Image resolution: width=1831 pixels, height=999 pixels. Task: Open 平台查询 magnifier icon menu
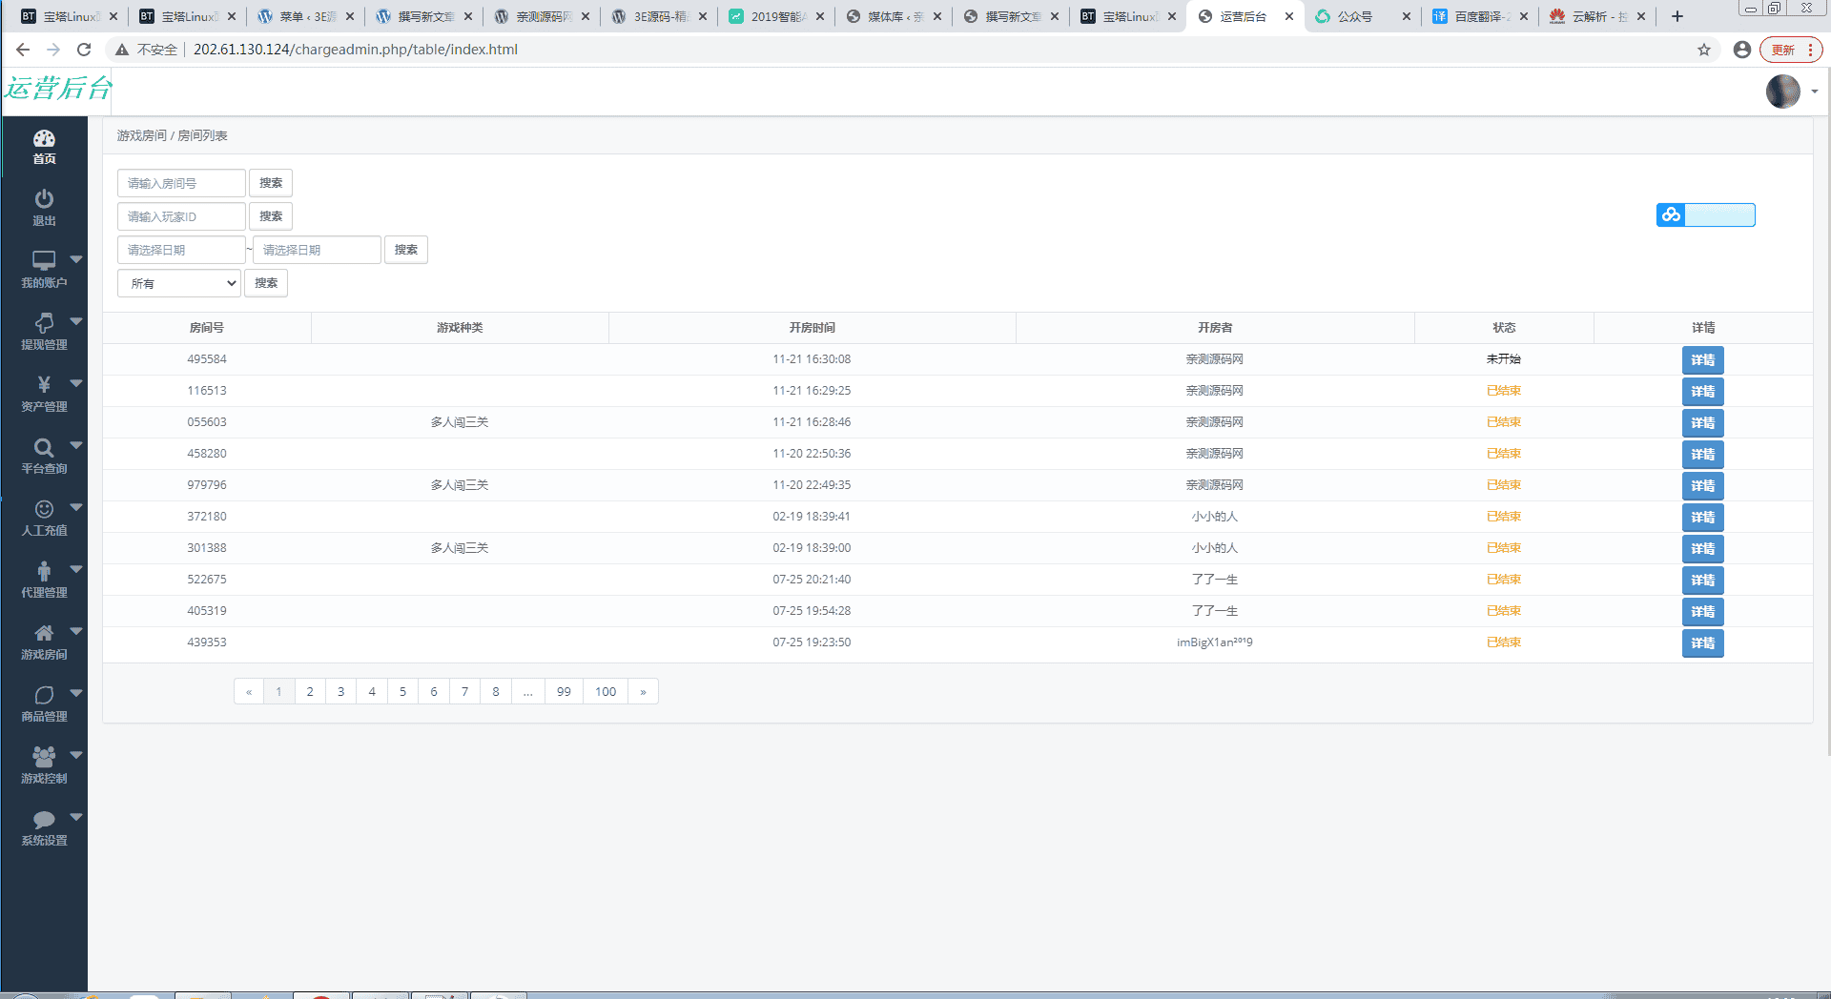tap(44, 447)
